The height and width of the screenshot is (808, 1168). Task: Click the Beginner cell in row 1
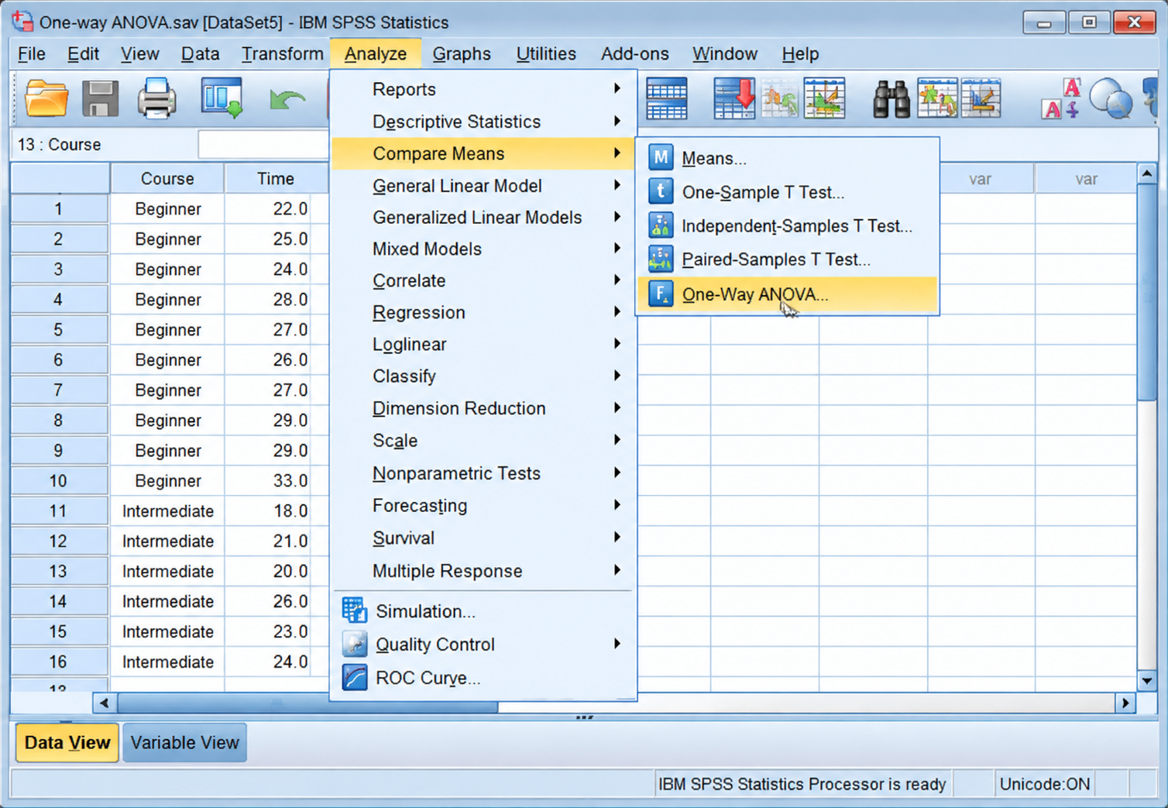pos(167,208)
